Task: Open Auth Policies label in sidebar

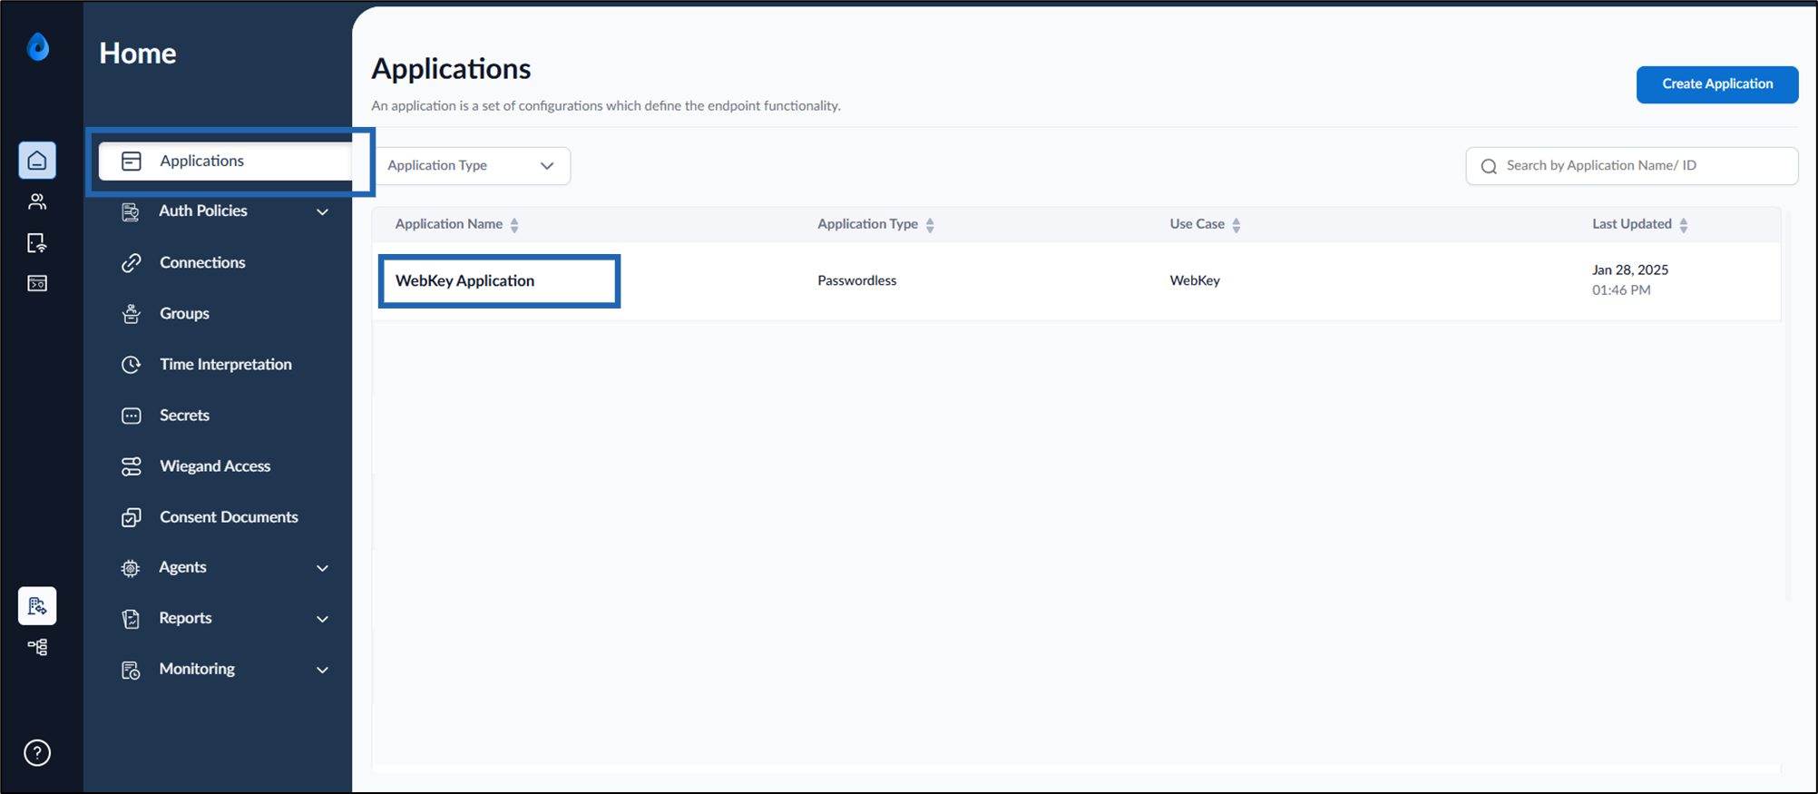Action: coord(203,211)
